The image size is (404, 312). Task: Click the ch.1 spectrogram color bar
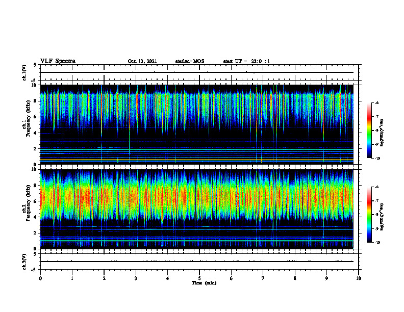(369, 131)
